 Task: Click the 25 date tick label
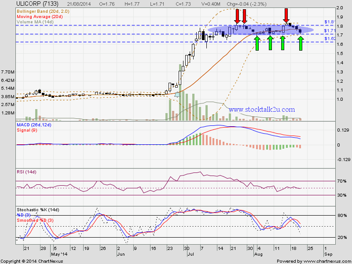(x=310, y=249)
